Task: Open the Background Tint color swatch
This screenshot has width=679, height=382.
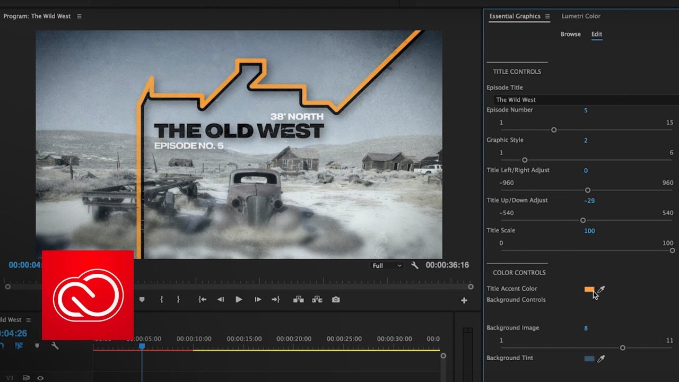Action: (x=589, y=359)
